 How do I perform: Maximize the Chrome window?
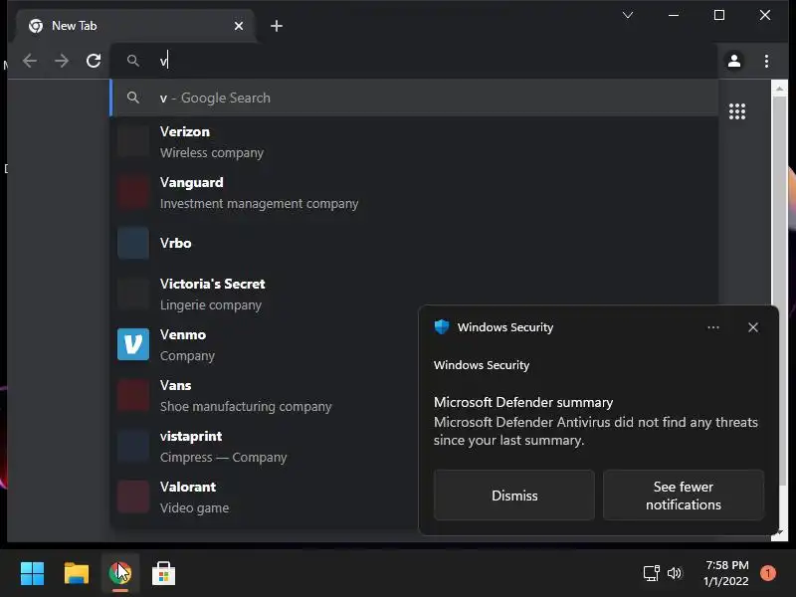pyautogui.click(x=719, y=15)
